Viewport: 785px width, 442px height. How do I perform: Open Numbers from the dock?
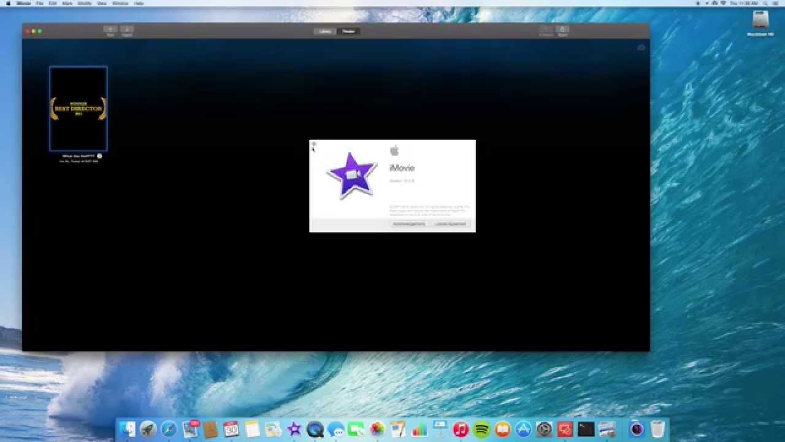419,429
